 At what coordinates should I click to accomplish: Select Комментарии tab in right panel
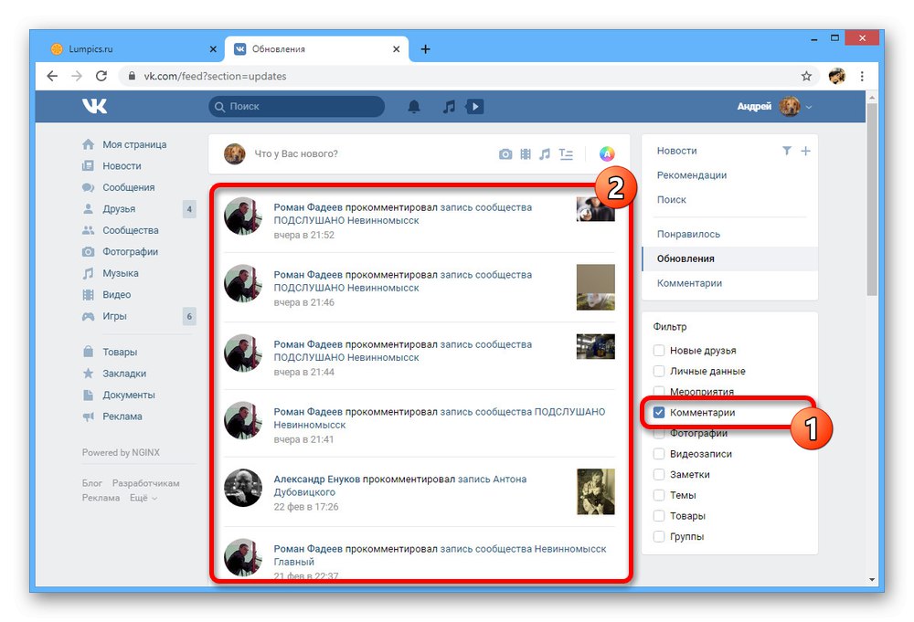tap(689, 283)
